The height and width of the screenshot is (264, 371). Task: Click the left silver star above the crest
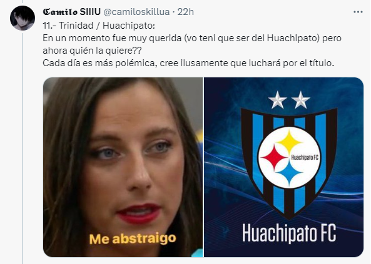[278, 100]
